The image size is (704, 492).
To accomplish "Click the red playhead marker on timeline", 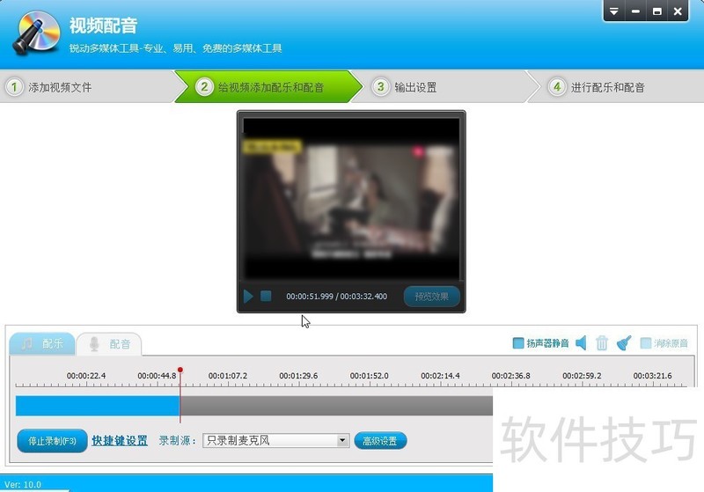I will (x=180, y=371).
